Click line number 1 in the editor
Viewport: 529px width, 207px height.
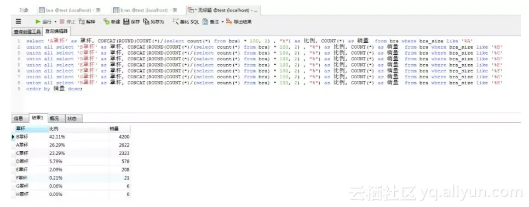tap(19, 41)
